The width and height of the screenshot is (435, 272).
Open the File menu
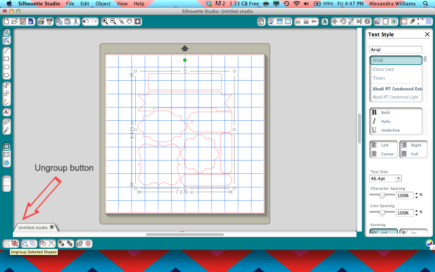(70, 4)
